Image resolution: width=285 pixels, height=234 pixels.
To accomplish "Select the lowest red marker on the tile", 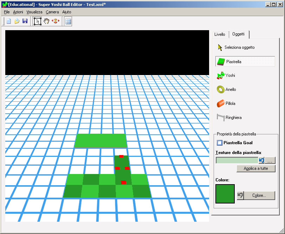I will (124, 182).
